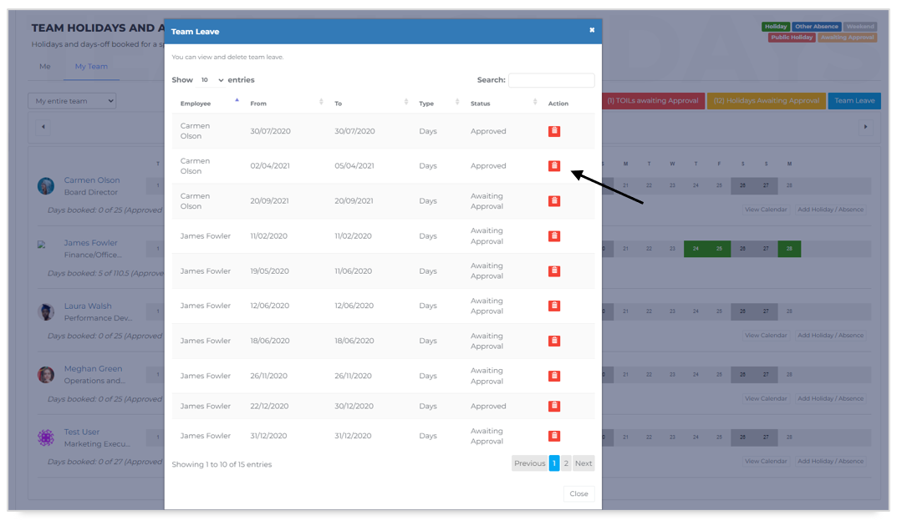Screen dimensions: 902x521
Task: Select James Fowler's green day 28 cell
Action: [789, 249]
